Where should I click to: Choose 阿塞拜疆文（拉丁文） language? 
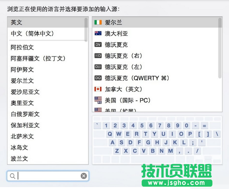coord(48,58)
